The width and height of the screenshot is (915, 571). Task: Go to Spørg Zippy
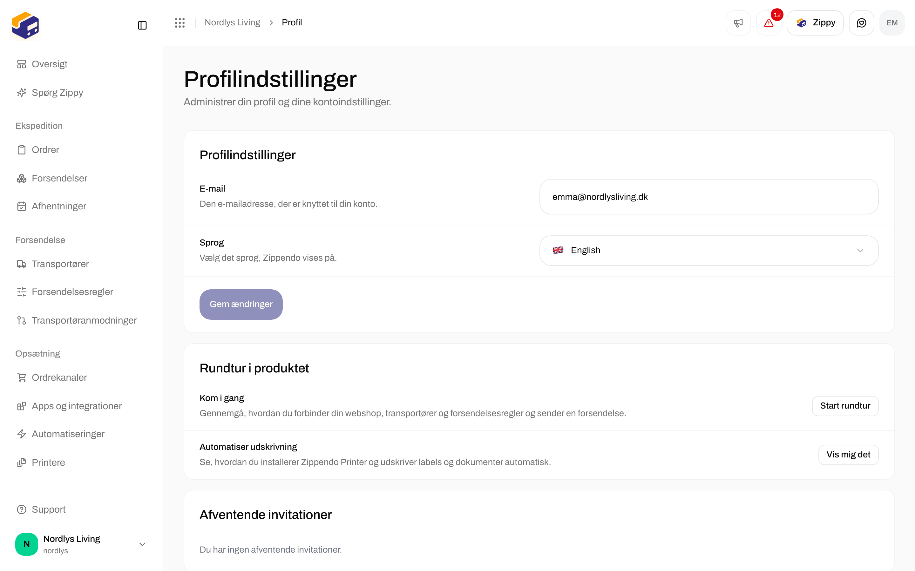tap(81, 93)
